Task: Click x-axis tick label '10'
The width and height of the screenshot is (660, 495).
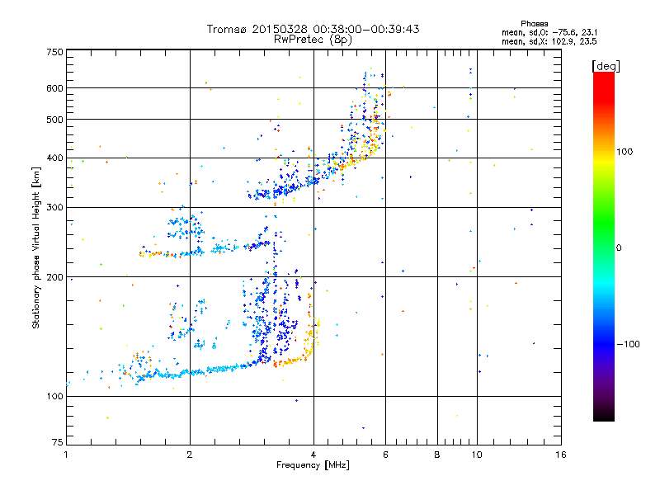Action: pyautogui.click(x=477, y=455)
